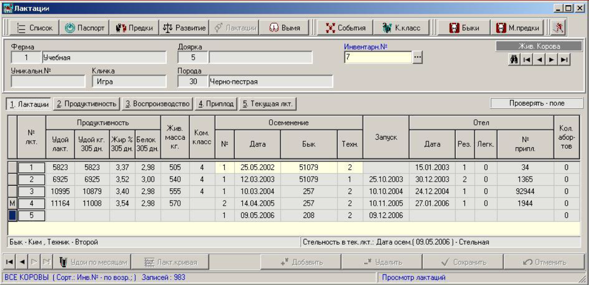Jump to first lactation record in grid
Image resolution: width=589 pixels, height=285 pixels.
click(x=10, y=262)
